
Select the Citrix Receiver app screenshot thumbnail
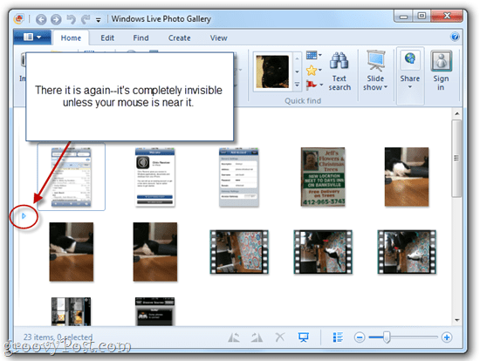coord(155,177)
